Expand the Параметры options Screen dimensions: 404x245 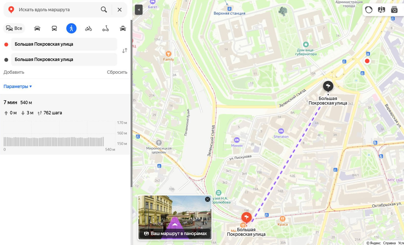[x=18, y=87]
